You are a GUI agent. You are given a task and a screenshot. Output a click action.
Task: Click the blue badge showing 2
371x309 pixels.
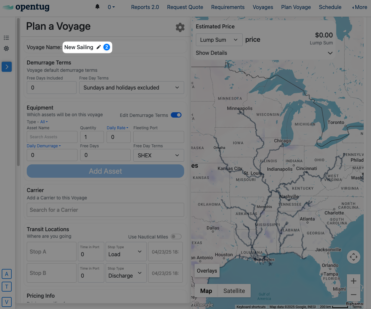(x=106, y=47)
